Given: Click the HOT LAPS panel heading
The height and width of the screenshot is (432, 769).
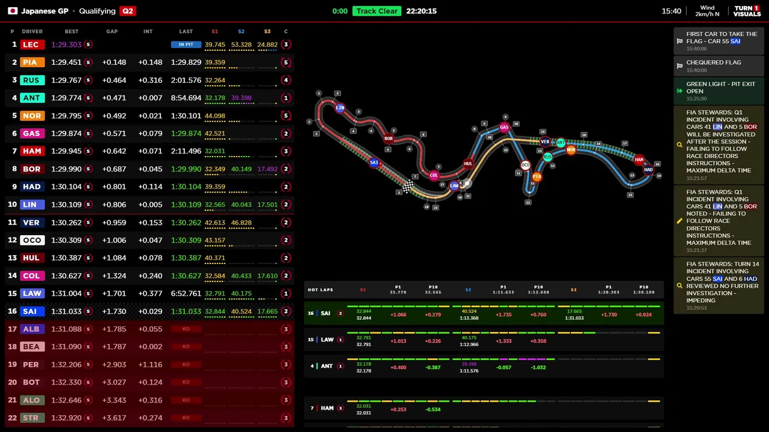Looking at the screenshot, I should [320, 290].
